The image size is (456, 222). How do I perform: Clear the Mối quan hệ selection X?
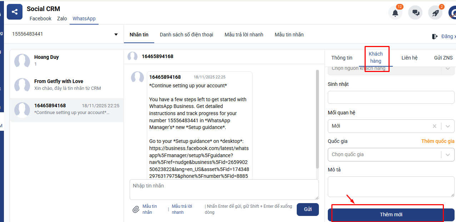(x=435, y=126)
